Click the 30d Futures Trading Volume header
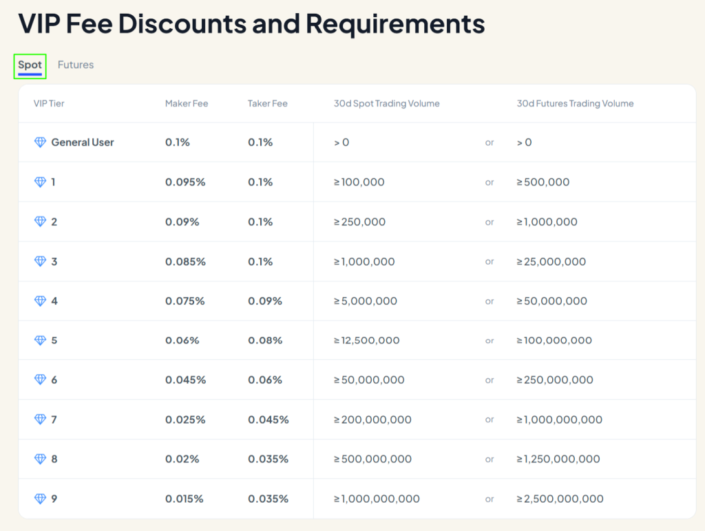Screen dimensions: 705x531 tap(575, 103)
